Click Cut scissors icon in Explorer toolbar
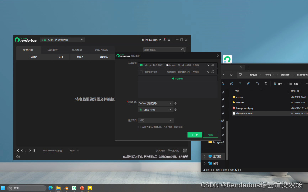 click(x=223, y=84)
